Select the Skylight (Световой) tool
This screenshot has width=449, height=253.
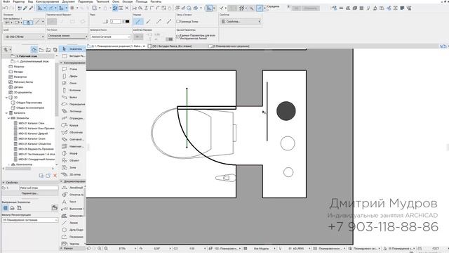pyautogui.click(x=73, y=139)
